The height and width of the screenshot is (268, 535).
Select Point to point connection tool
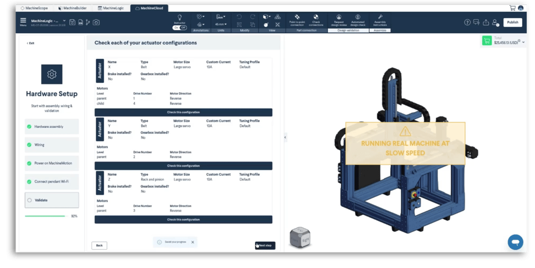(x=297, y=20)
